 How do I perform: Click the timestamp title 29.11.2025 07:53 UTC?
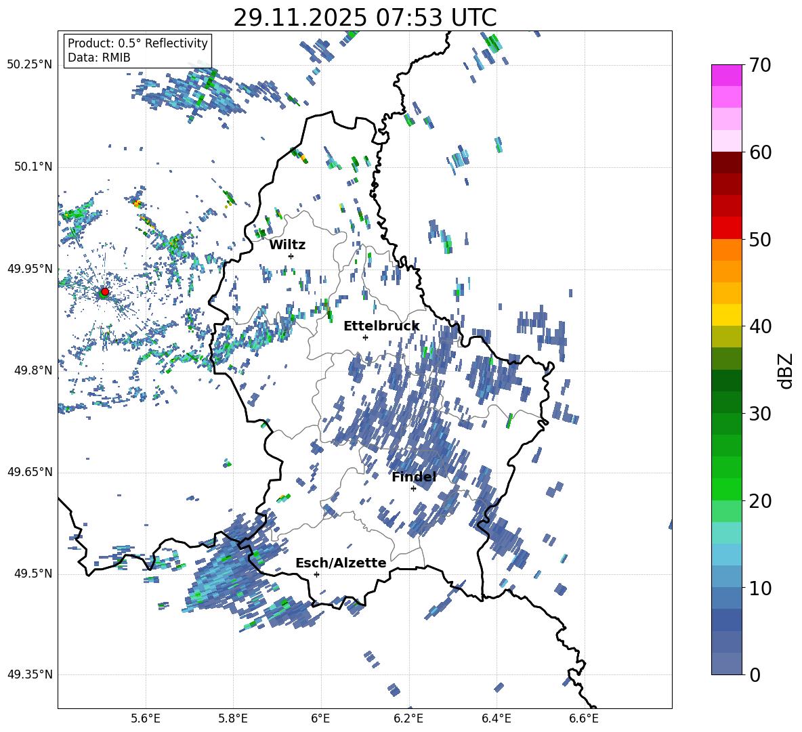[364, 18]
